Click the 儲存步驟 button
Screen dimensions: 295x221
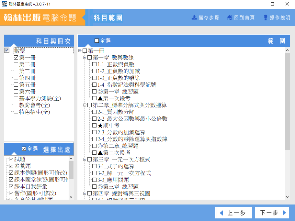(205, 17)
